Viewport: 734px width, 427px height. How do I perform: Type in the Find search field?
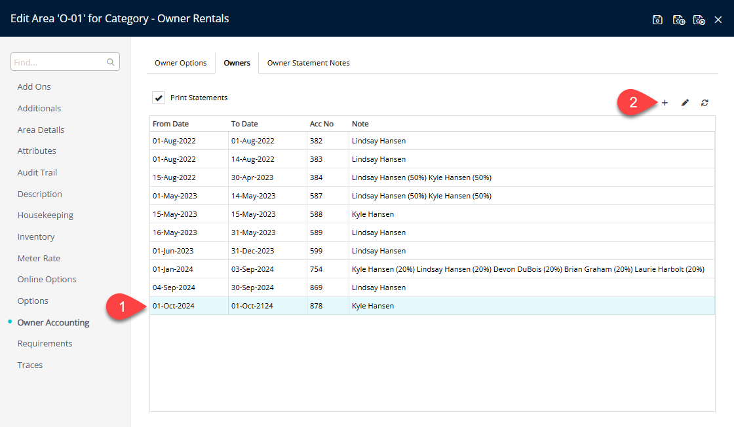59,62
